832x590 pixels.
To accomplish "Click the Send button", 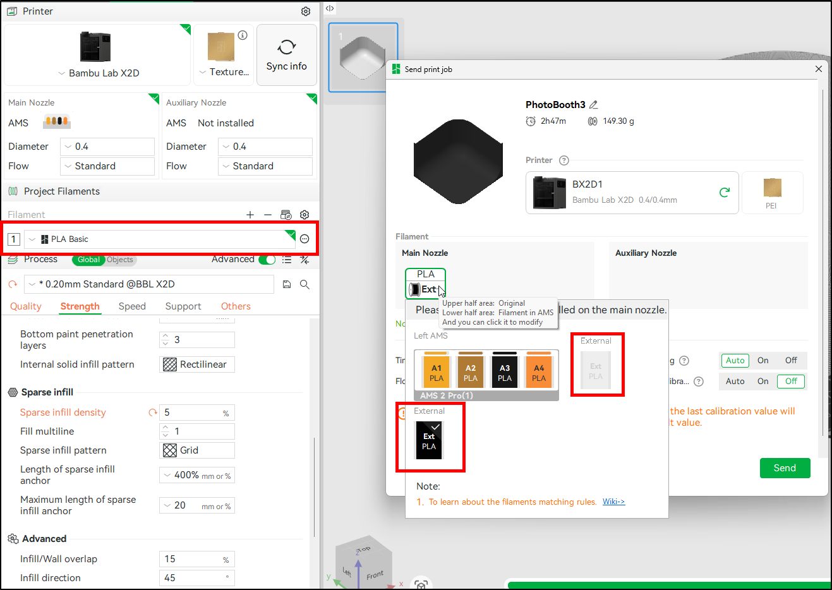I will (x=785, y=468).
